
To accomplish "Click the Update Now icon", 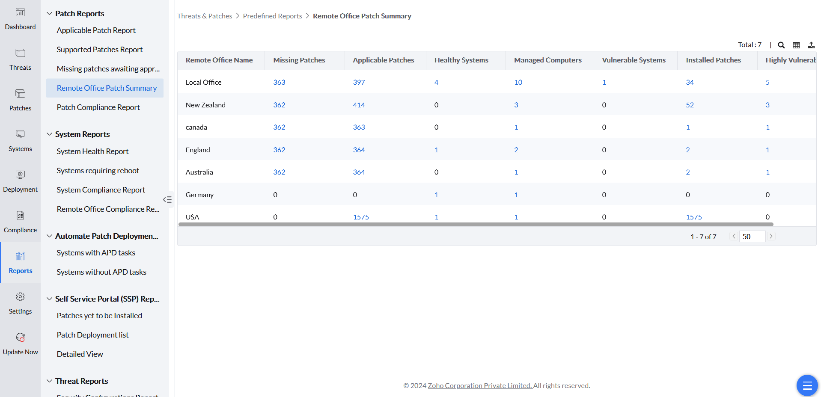I will [20, 338].
